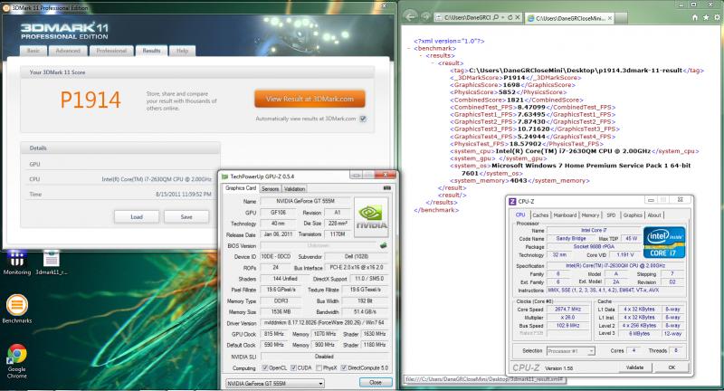Viewport: 724px width, 391px height.
Task: Open the Internet Explorer Tools gear
Action: [x=717, y=17]
